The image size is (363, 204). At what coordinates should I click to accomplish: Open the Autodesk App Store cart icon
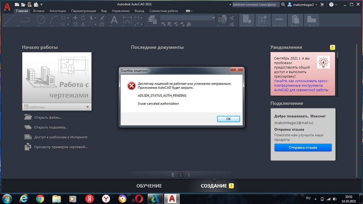(x=322, y=5)
